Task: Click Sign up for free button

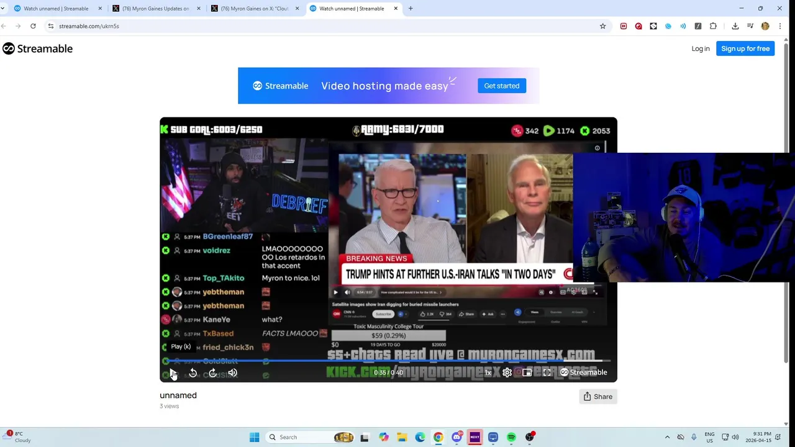Action: click(745, 48)
